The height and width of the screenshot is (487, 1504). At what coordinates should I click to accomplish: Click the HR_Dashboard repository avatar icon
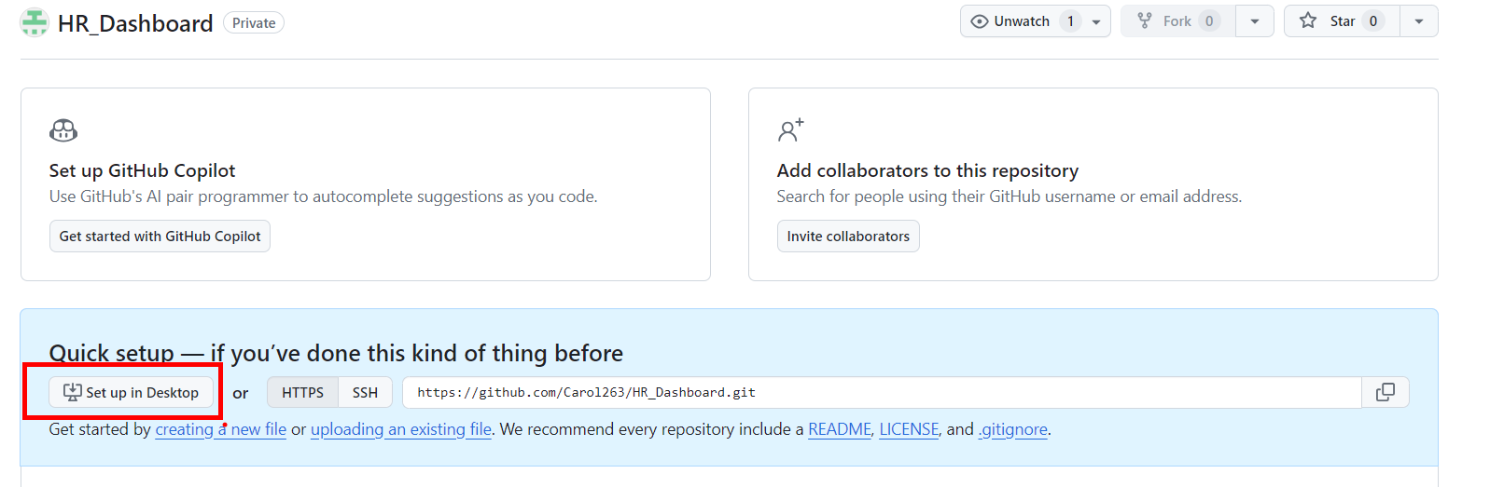(35, 22)
